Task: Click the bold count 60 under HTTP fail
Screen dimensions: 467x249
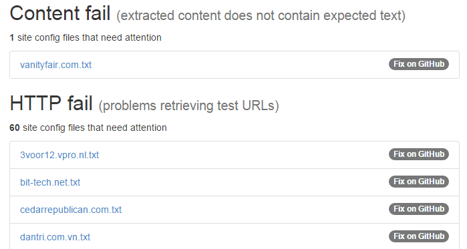Action: tap(15, 128)
